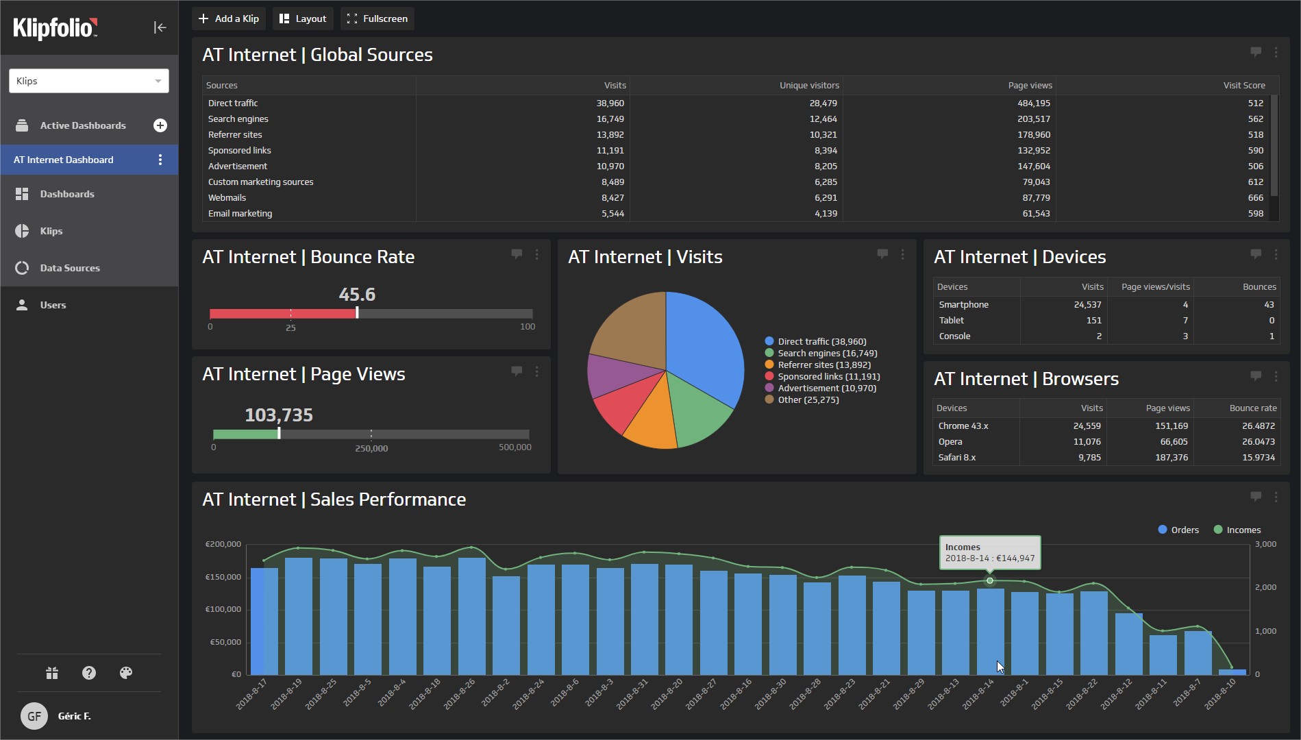Click the GF user avatar

click(x=34, y=716)
